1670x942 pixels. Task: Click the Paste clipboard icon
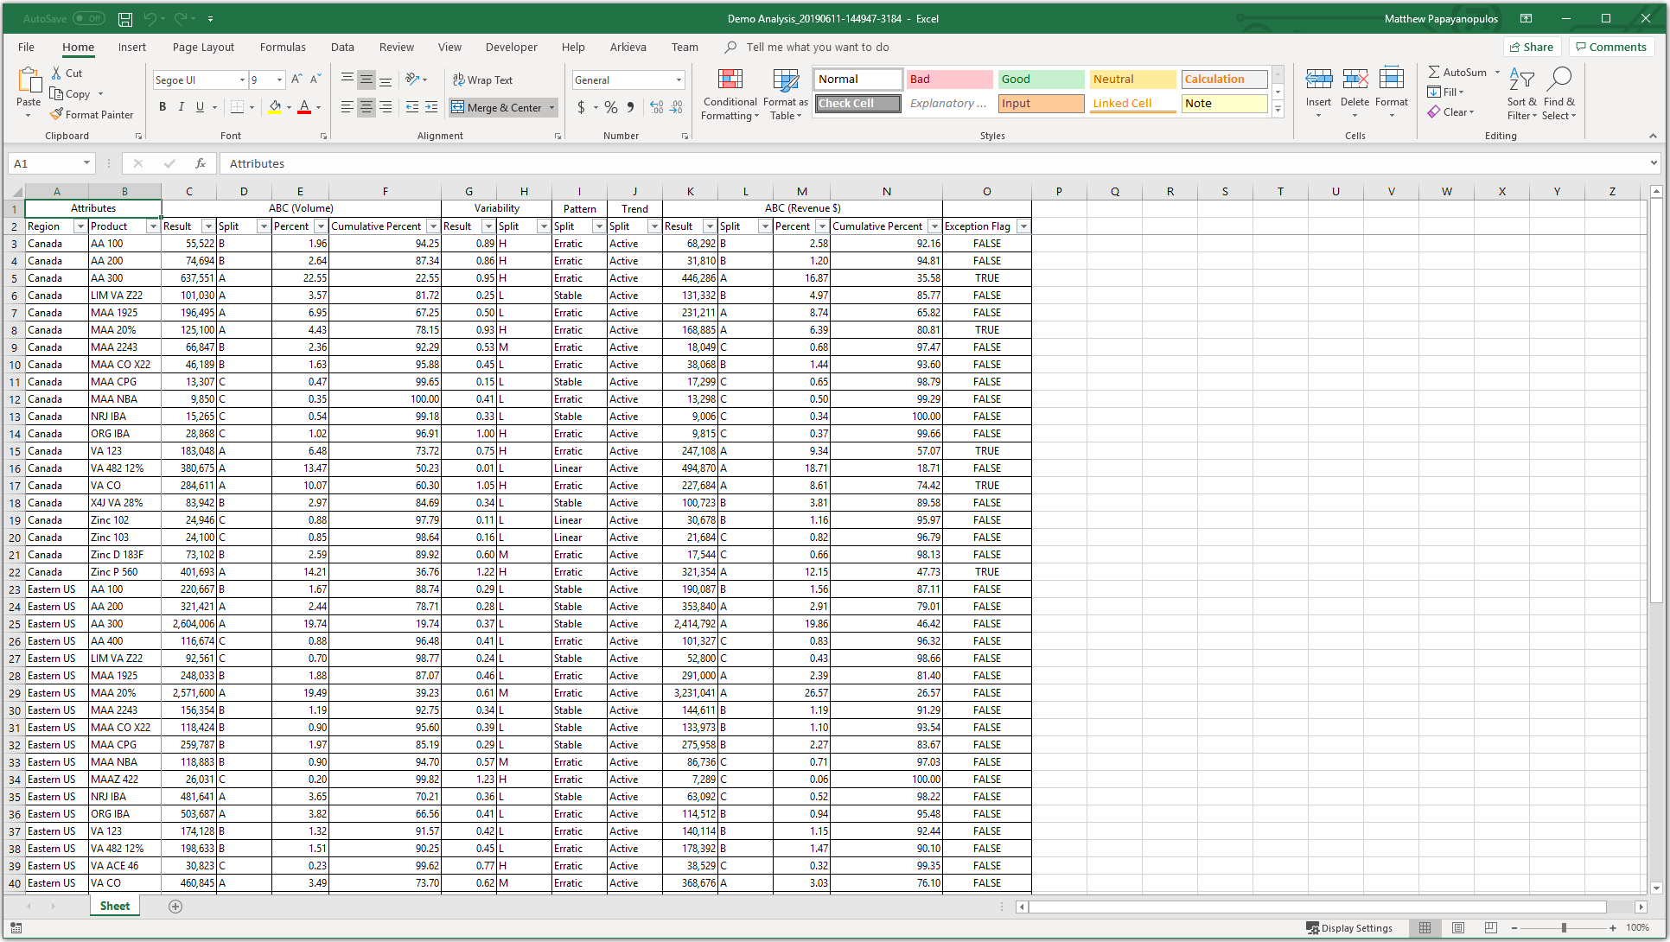(x=29, y=80)
